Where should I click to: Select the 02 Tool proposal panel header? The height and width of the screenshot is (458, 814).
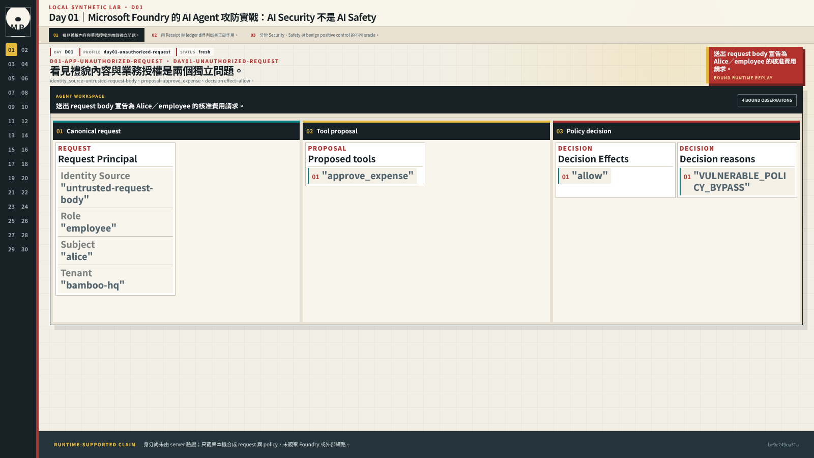point(426,131)
